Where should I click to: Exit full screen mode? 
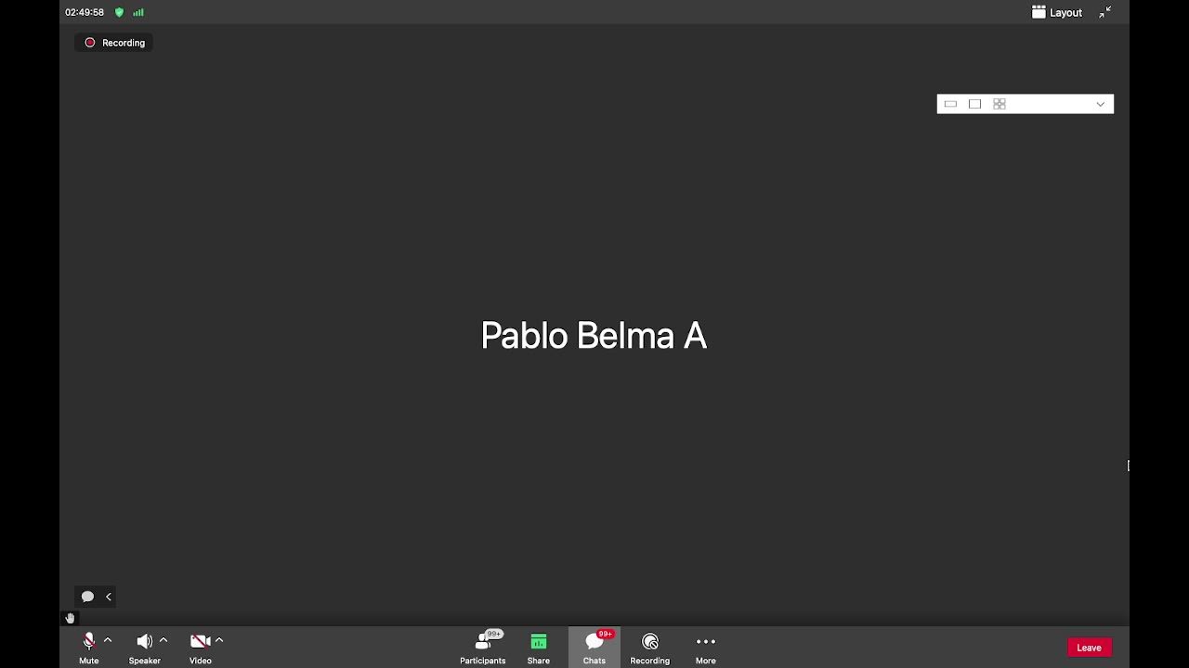(1105, 12)
